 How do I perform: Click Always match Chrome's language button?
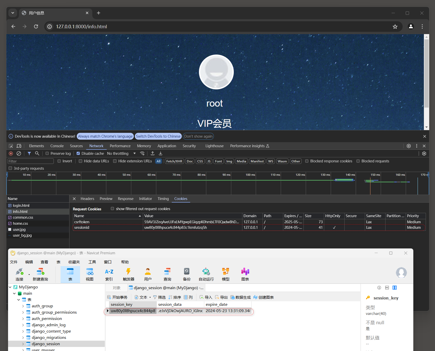click(x=105, y=136)
